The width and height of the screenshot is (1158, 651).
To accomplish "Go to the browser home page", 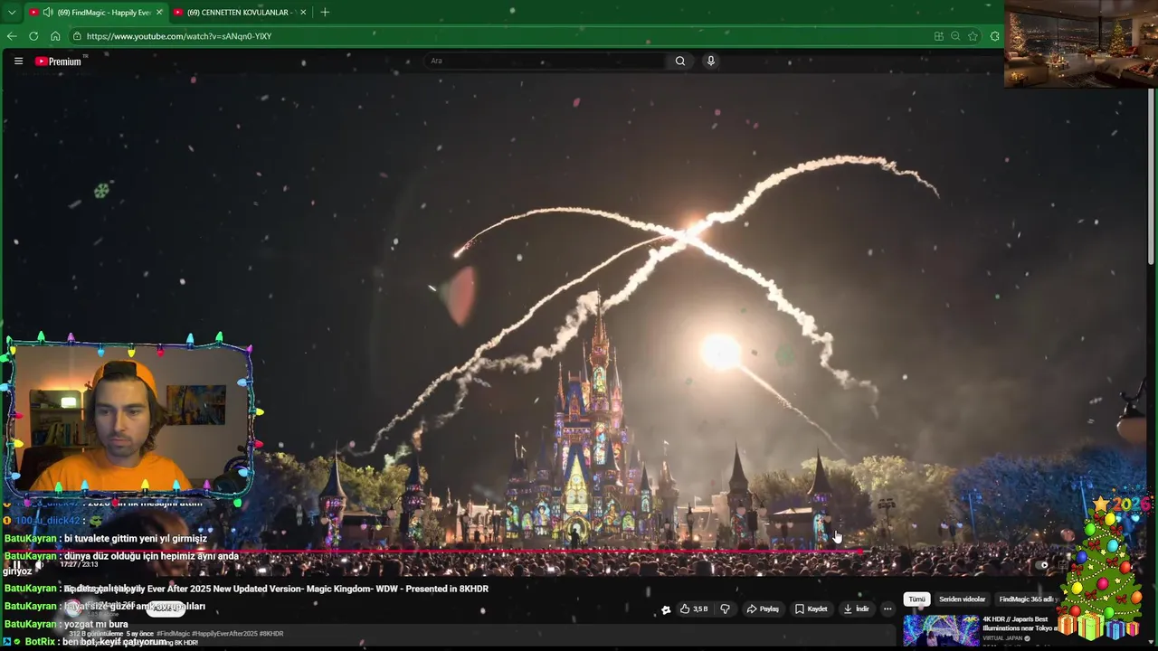I will tap(55, 36).
